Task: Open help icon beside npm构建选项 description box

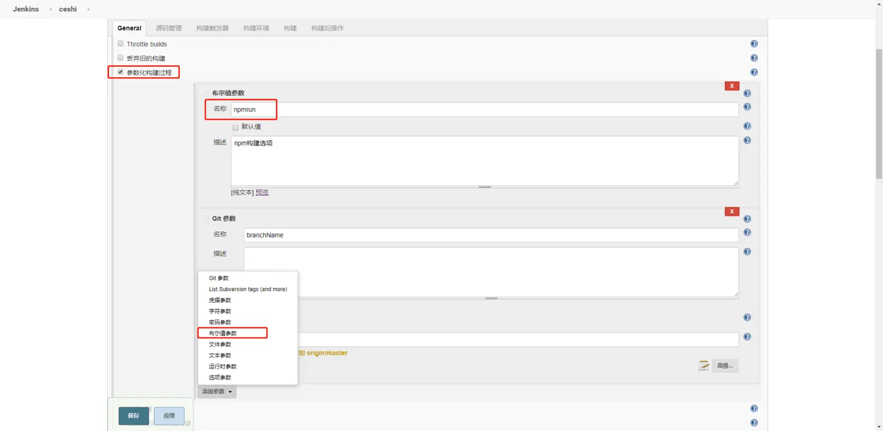Action: point(747,140)
